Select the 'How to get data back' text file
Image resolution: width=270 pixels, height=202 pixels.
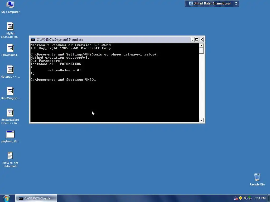pos(10,160)
